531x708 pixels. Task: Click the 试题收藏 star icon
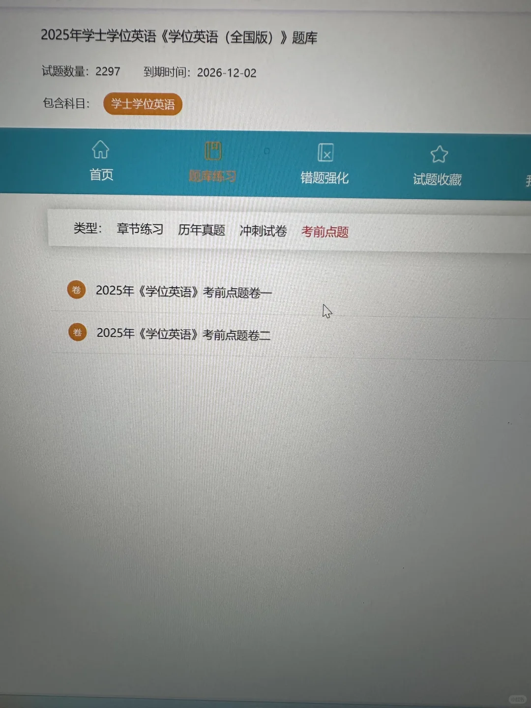[x=439, y=153]
